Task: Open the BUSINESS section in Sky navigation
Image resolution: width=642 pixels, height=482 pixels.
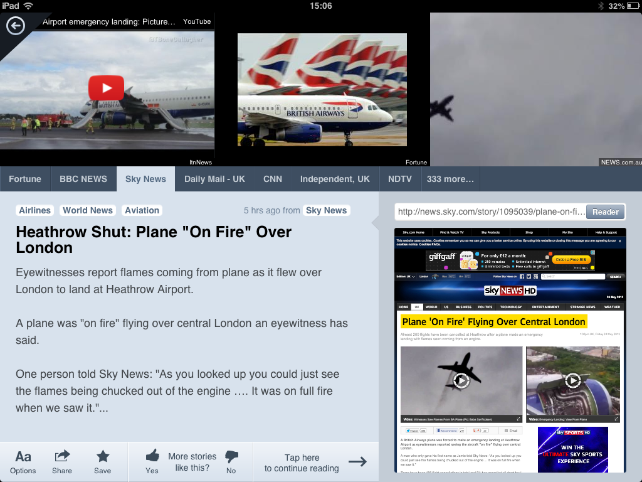Action: [463, 307]
